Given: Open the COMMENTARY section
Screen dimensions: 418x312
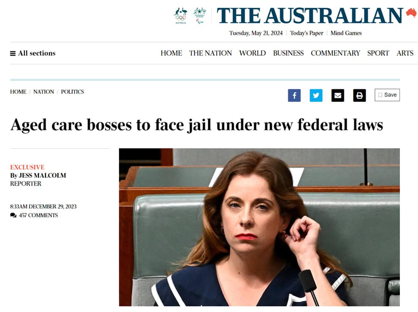Looking at the screenshot, I should pyautogui.click(x=335, y=53).
